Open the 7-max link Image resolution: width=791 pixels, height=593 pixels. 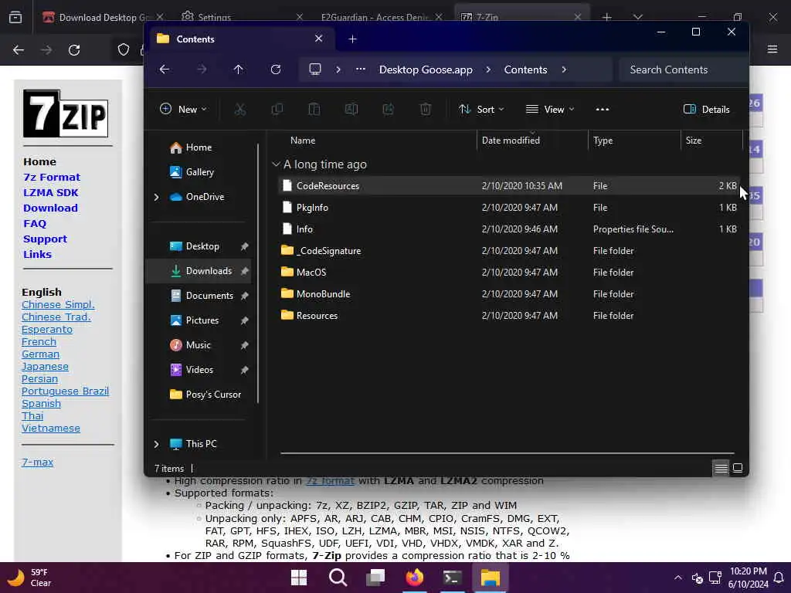click(37, 463)
